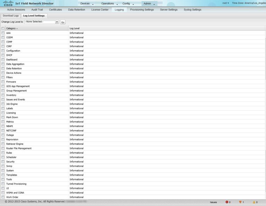Tick the Job Engine checkbox

point(3,104)
